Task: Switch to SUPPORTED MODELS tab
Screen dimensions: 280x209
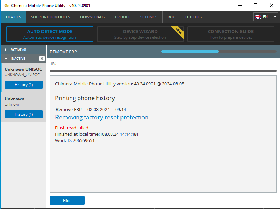Action: point(50,17)
